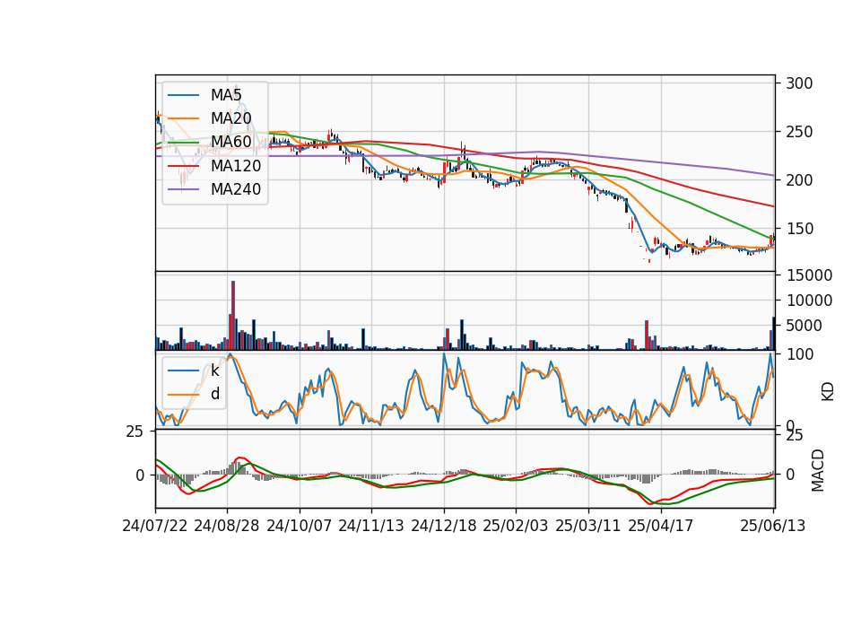The height and width of the screenshot is (619, 861).
Task: Click the 250 price axis label
Action: (799, 132)
